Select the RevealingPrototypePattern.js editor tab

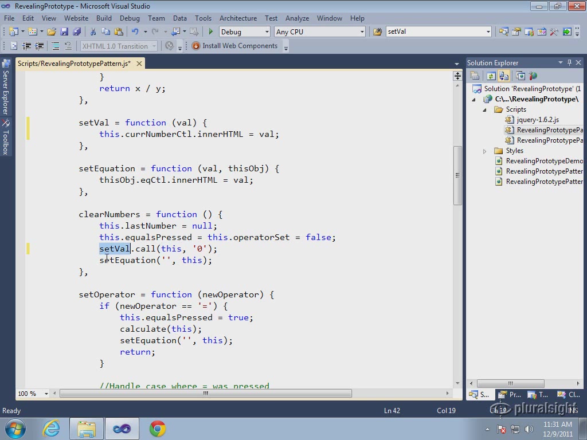point(74,63)
